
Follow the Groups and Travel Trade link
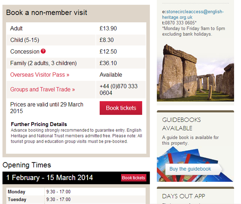pyautogui.click(x=43, y=89)
